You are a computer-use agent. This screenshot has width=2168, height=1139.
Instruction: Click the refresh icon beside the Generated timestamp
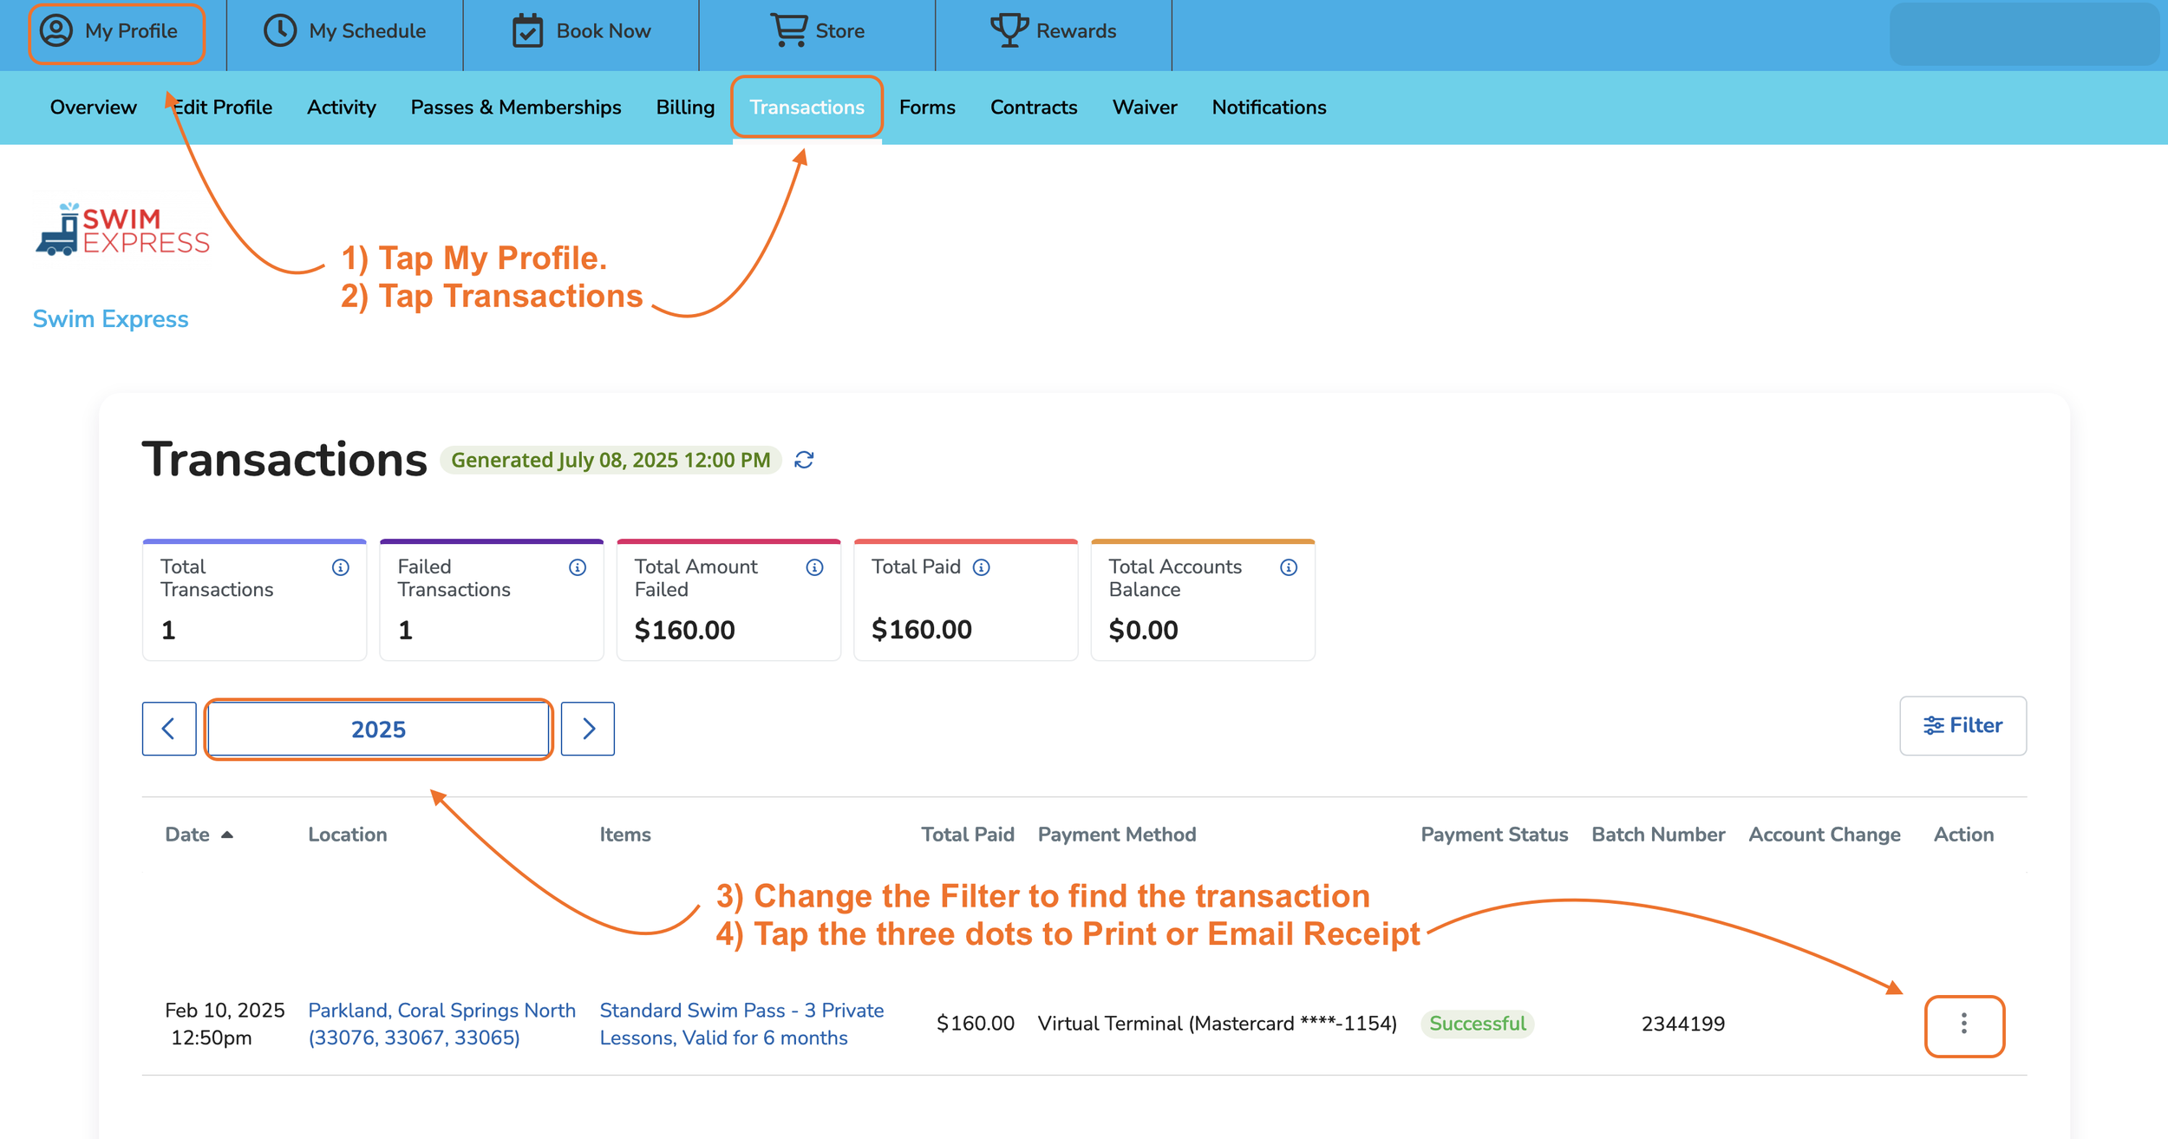tap(804, 460)
